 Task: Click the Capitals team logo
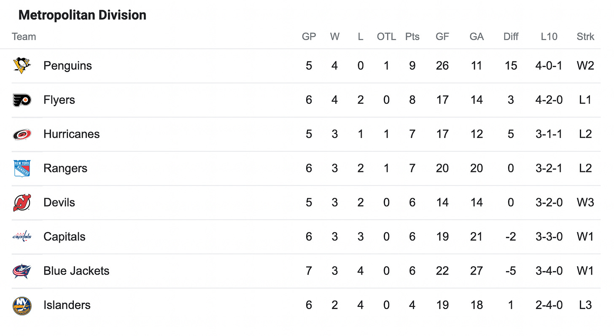tap(22, 237)
